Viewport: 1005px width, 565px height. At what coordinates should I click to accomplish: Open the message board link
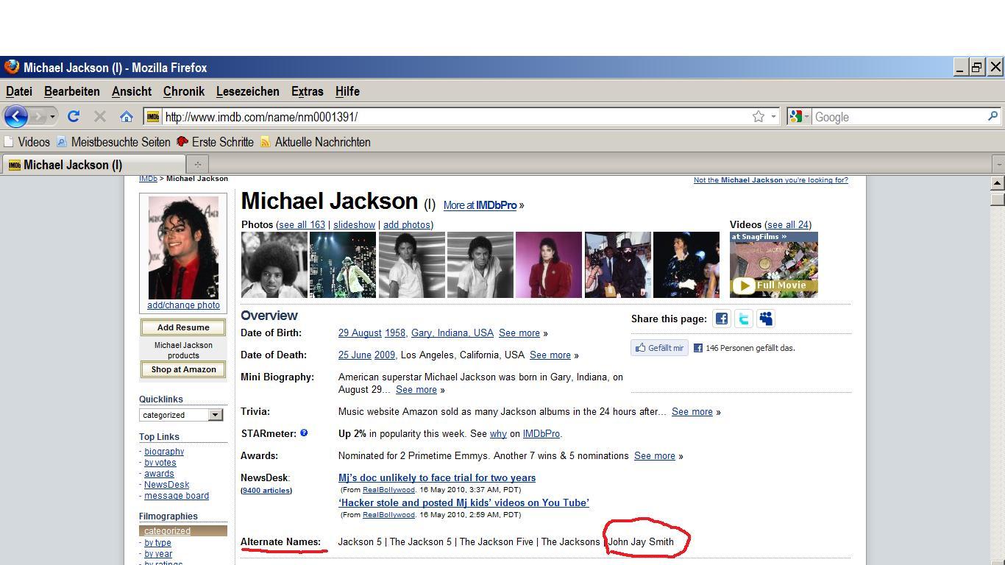[177, 496]
